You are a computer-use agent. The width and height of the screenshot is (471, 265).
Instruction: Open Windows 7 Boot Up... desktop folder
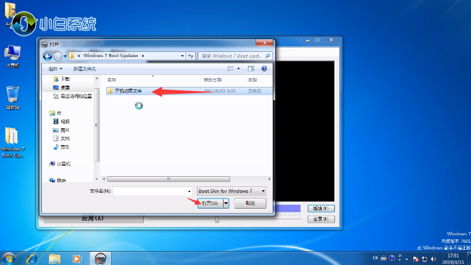point(12,142)
